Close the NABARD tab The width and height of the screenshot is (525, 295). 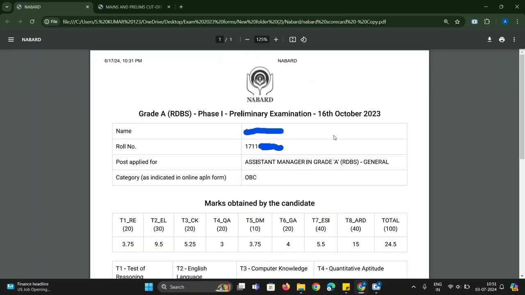click(x=87, y=7)
